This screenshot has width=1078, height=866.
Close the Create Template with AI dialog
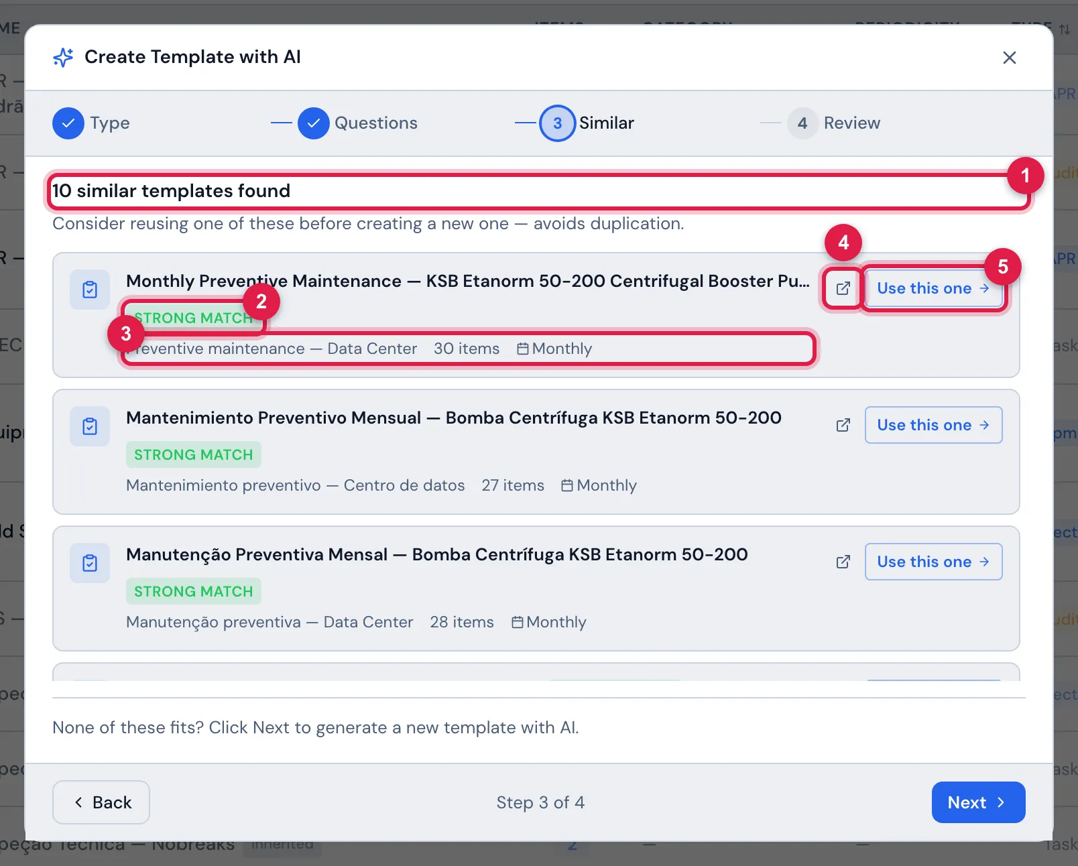1009,58
